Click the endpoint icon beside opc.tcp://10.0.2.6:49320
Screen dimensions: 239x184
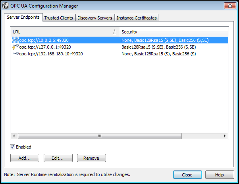(15, 40)
